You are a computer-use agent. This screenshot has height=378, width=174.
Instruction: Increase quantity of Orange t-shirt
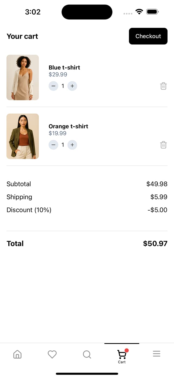tap(72, 145)
